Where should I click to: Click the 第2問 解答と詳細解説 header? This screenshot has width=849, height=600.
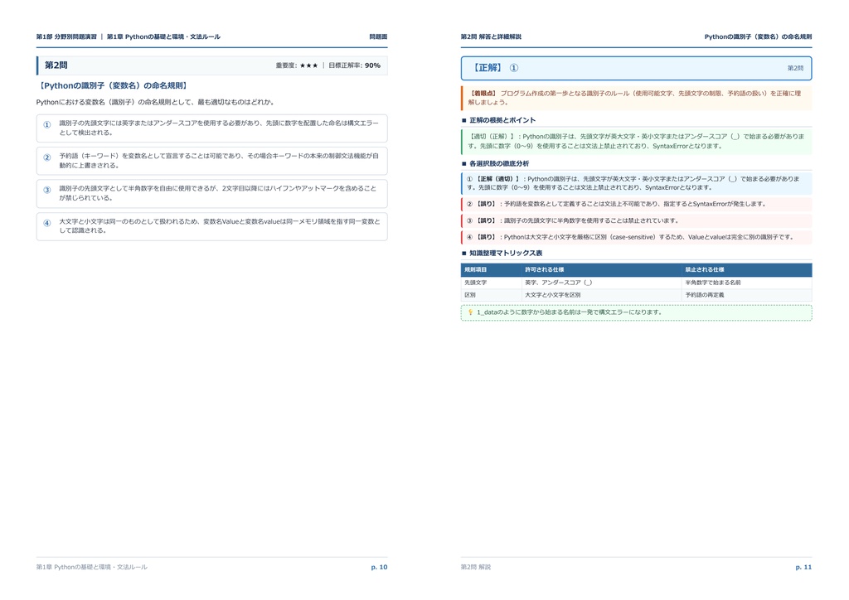491,36
